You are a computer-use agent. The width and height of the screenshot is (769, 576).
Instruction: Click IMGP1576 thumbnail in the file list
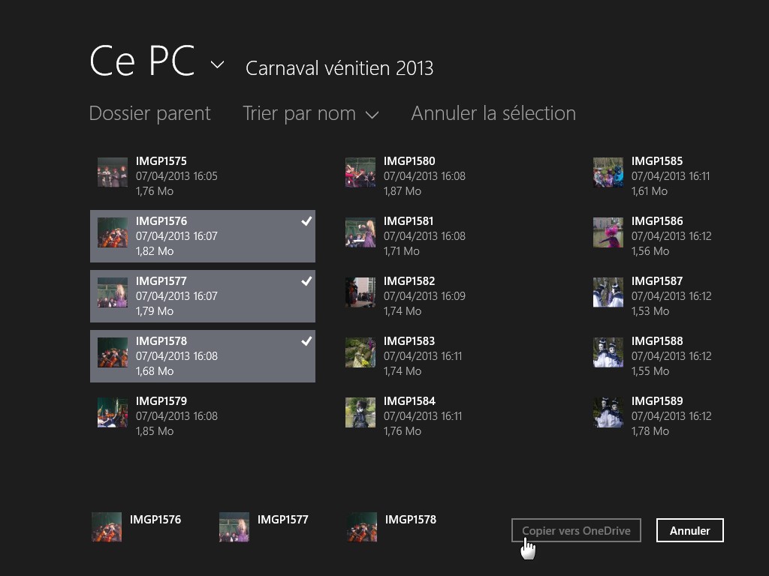[113, 232]
